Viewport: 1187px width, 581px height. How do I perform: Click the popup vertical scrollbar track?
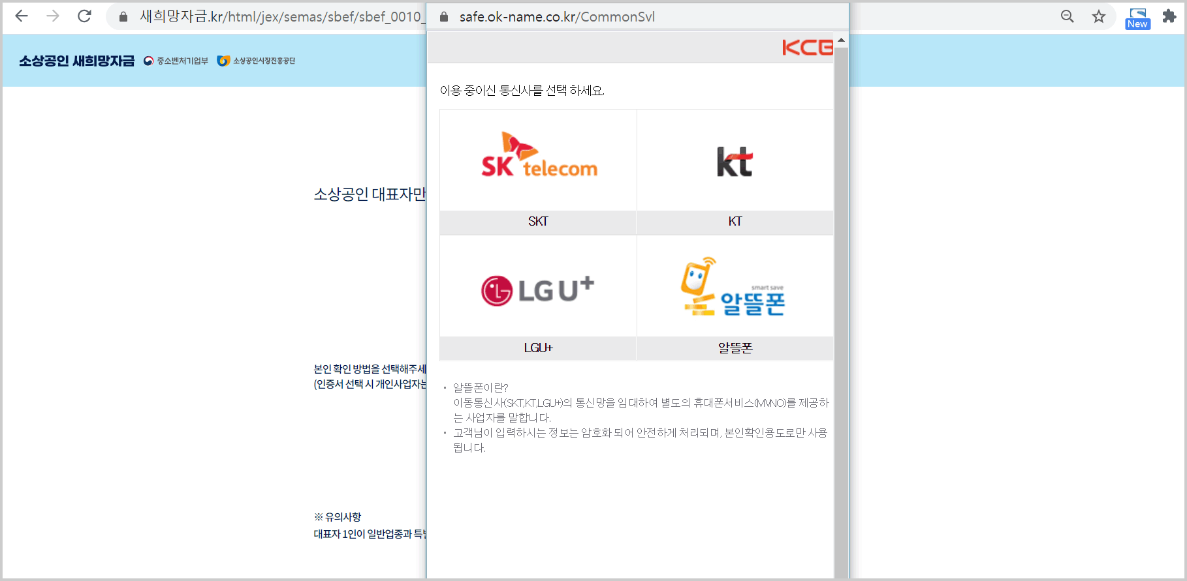841,313
